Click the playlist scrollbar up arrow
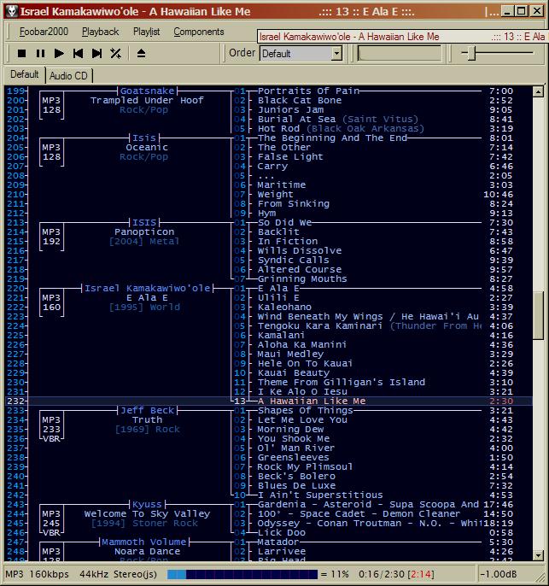 click(538, 91)
